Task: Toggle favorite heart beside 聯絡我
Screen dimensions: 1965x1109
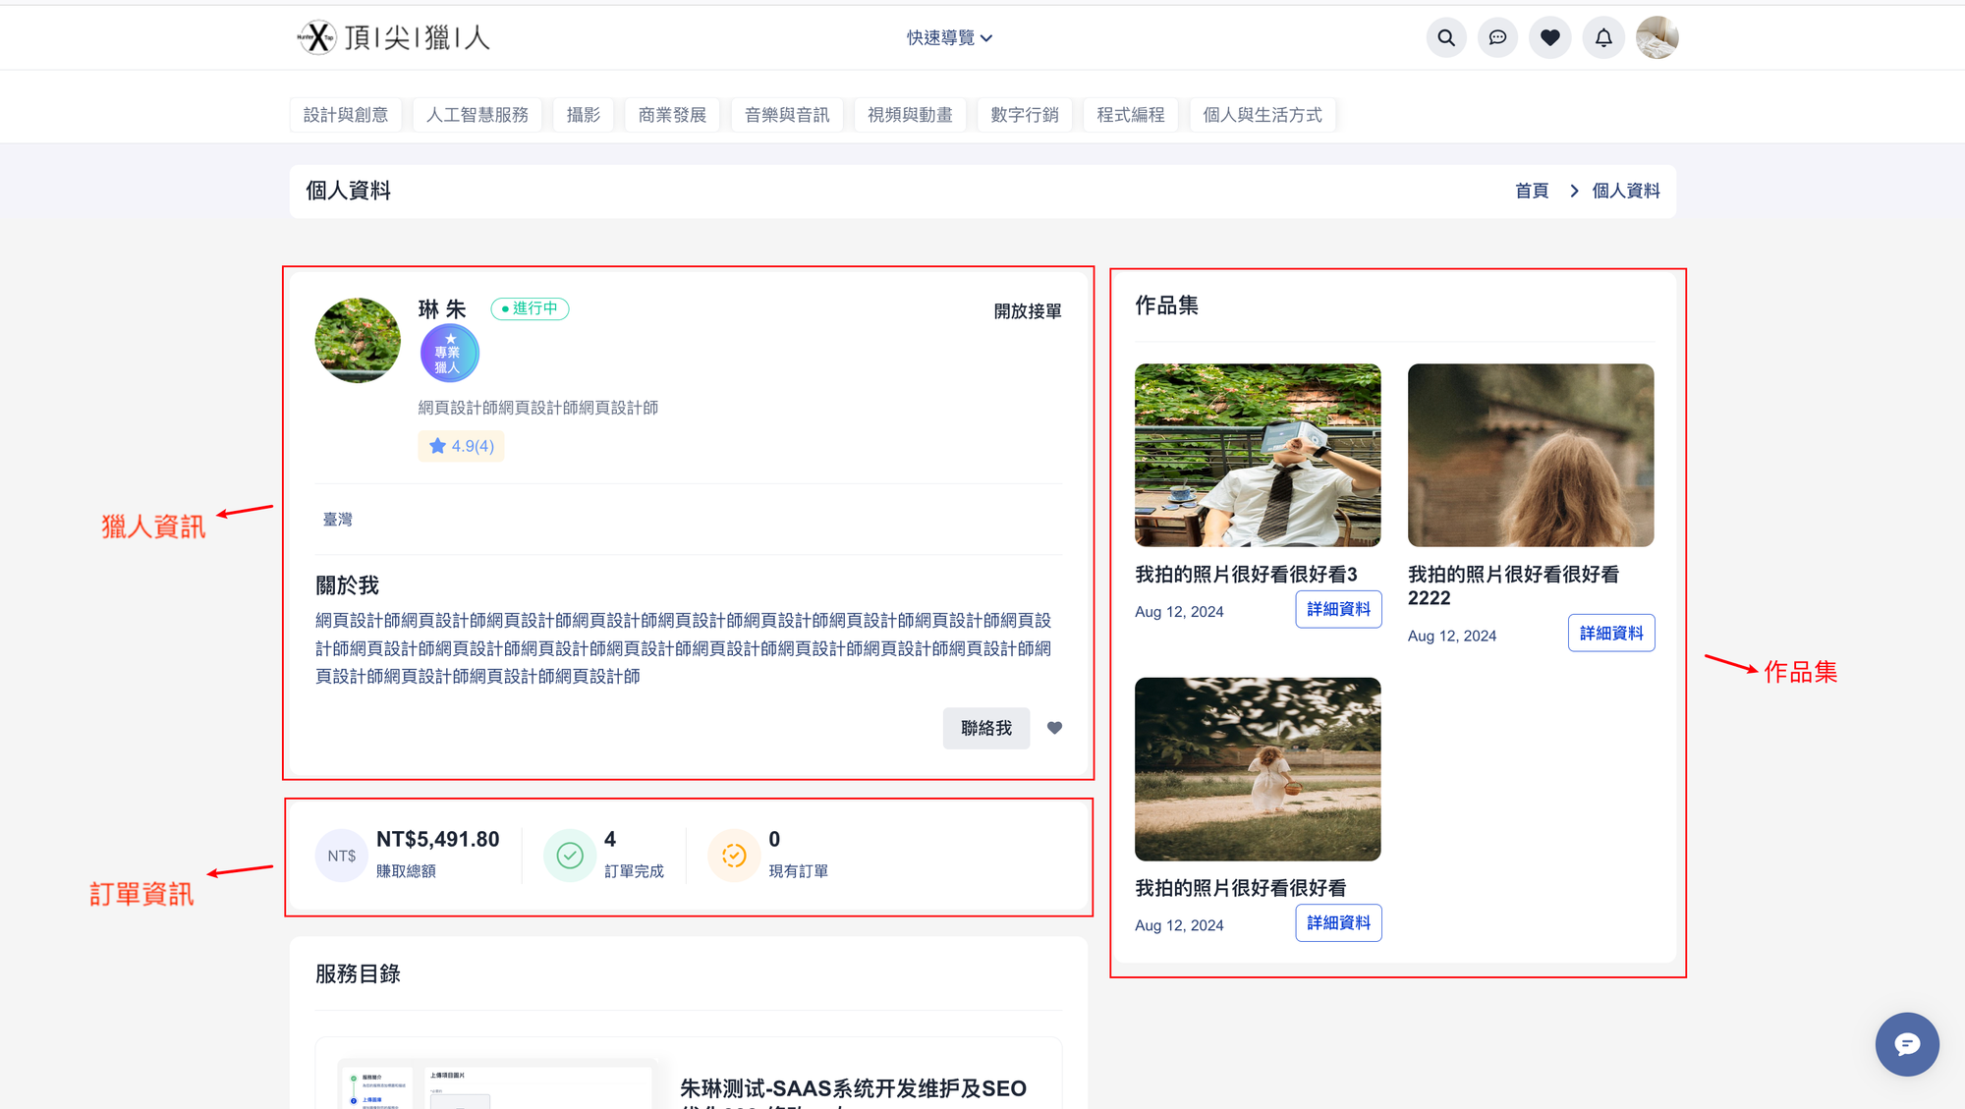Action: [1054, 728]
